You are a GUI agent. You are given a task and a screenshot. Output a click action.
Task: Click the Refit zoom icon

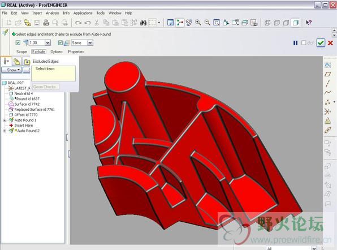coord(217,23)
